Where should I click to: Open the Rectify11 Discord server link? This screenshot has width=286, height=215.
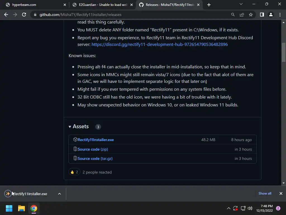click(159, 45)
